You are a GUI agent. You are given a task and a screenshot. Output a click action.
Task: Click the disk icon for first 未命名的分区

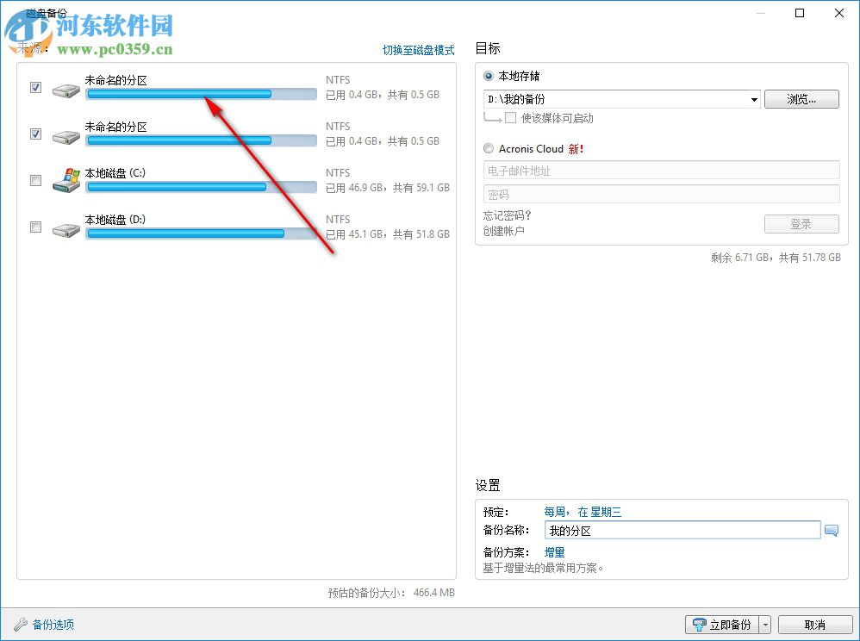point(65,90)
